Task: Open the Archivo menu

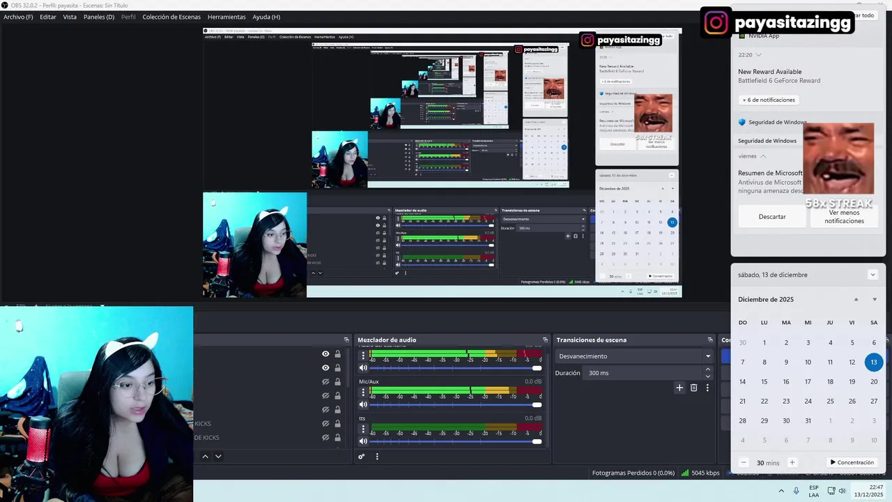Action: pos(18,17)
